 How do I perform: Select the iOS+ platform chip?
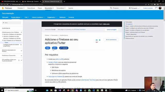(x=55, y=48)
